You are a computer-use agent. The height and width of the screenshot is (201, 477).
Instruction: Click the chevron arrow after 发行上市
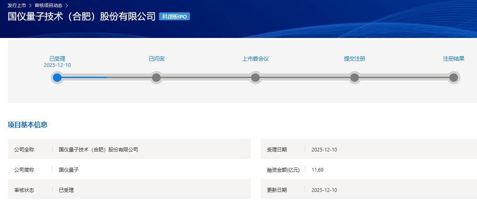(x=30, y=5)
